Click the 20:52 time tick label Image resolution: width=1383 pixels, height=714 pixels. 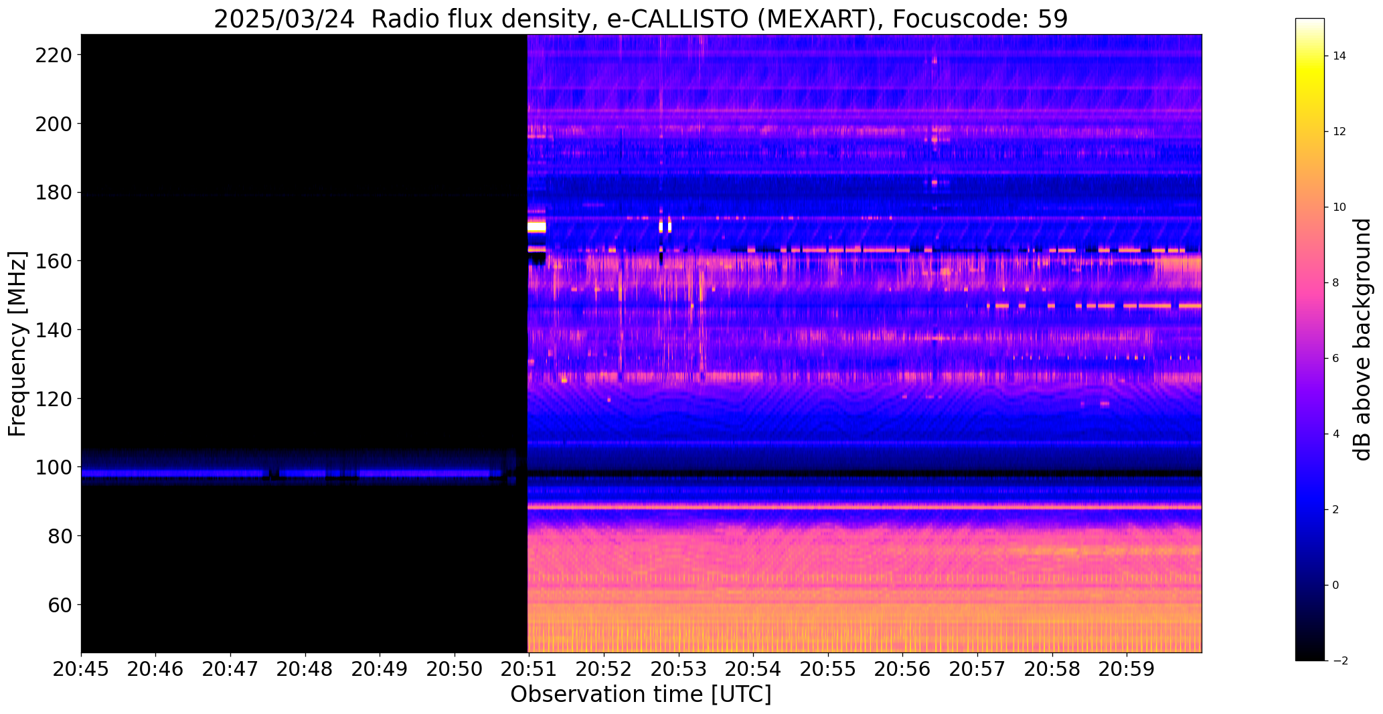tap(604, 670)
